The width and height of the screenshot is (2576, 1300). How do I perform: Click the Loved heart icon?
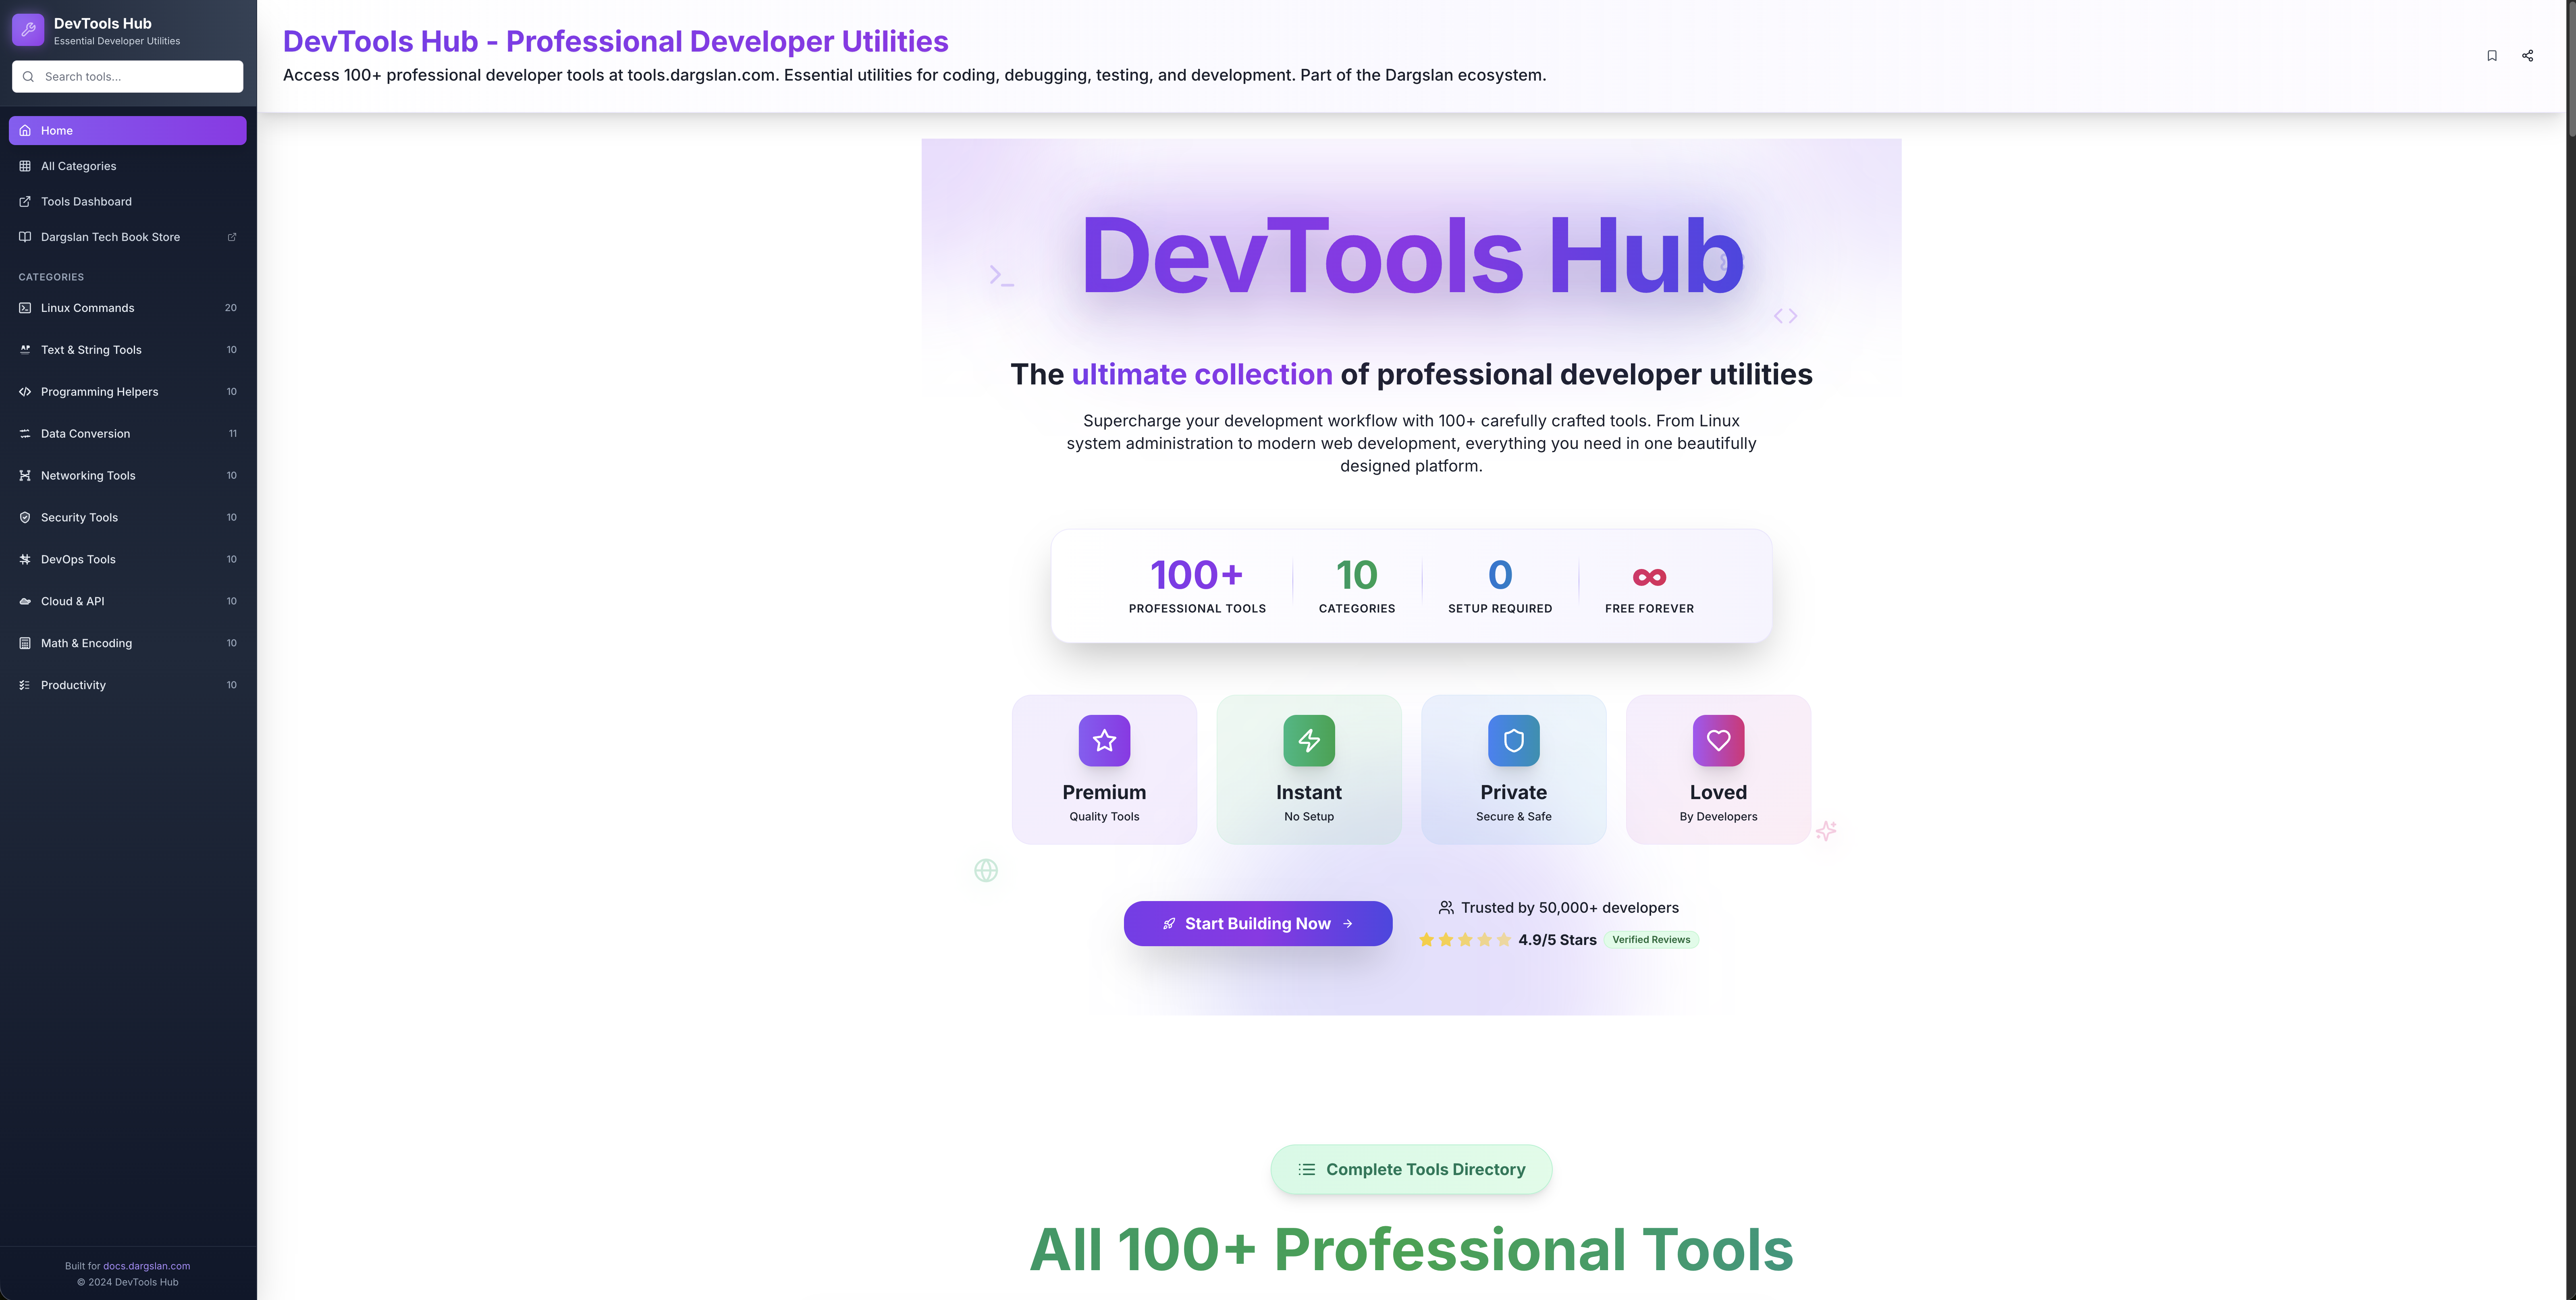coord(1718,740)
